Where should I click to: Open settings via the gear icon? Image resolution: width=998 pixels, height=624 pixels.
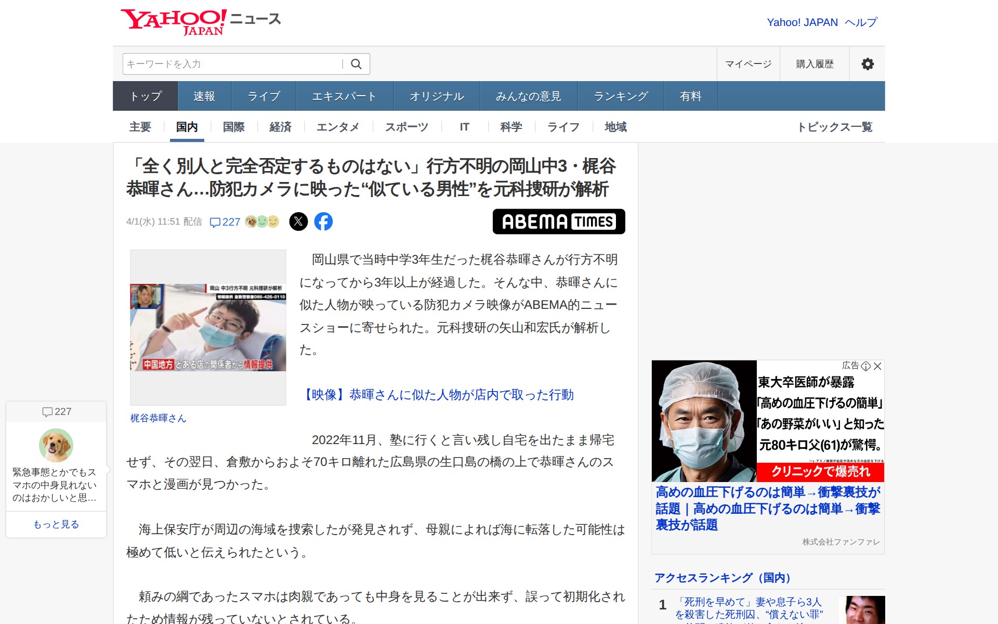[867, 64]
